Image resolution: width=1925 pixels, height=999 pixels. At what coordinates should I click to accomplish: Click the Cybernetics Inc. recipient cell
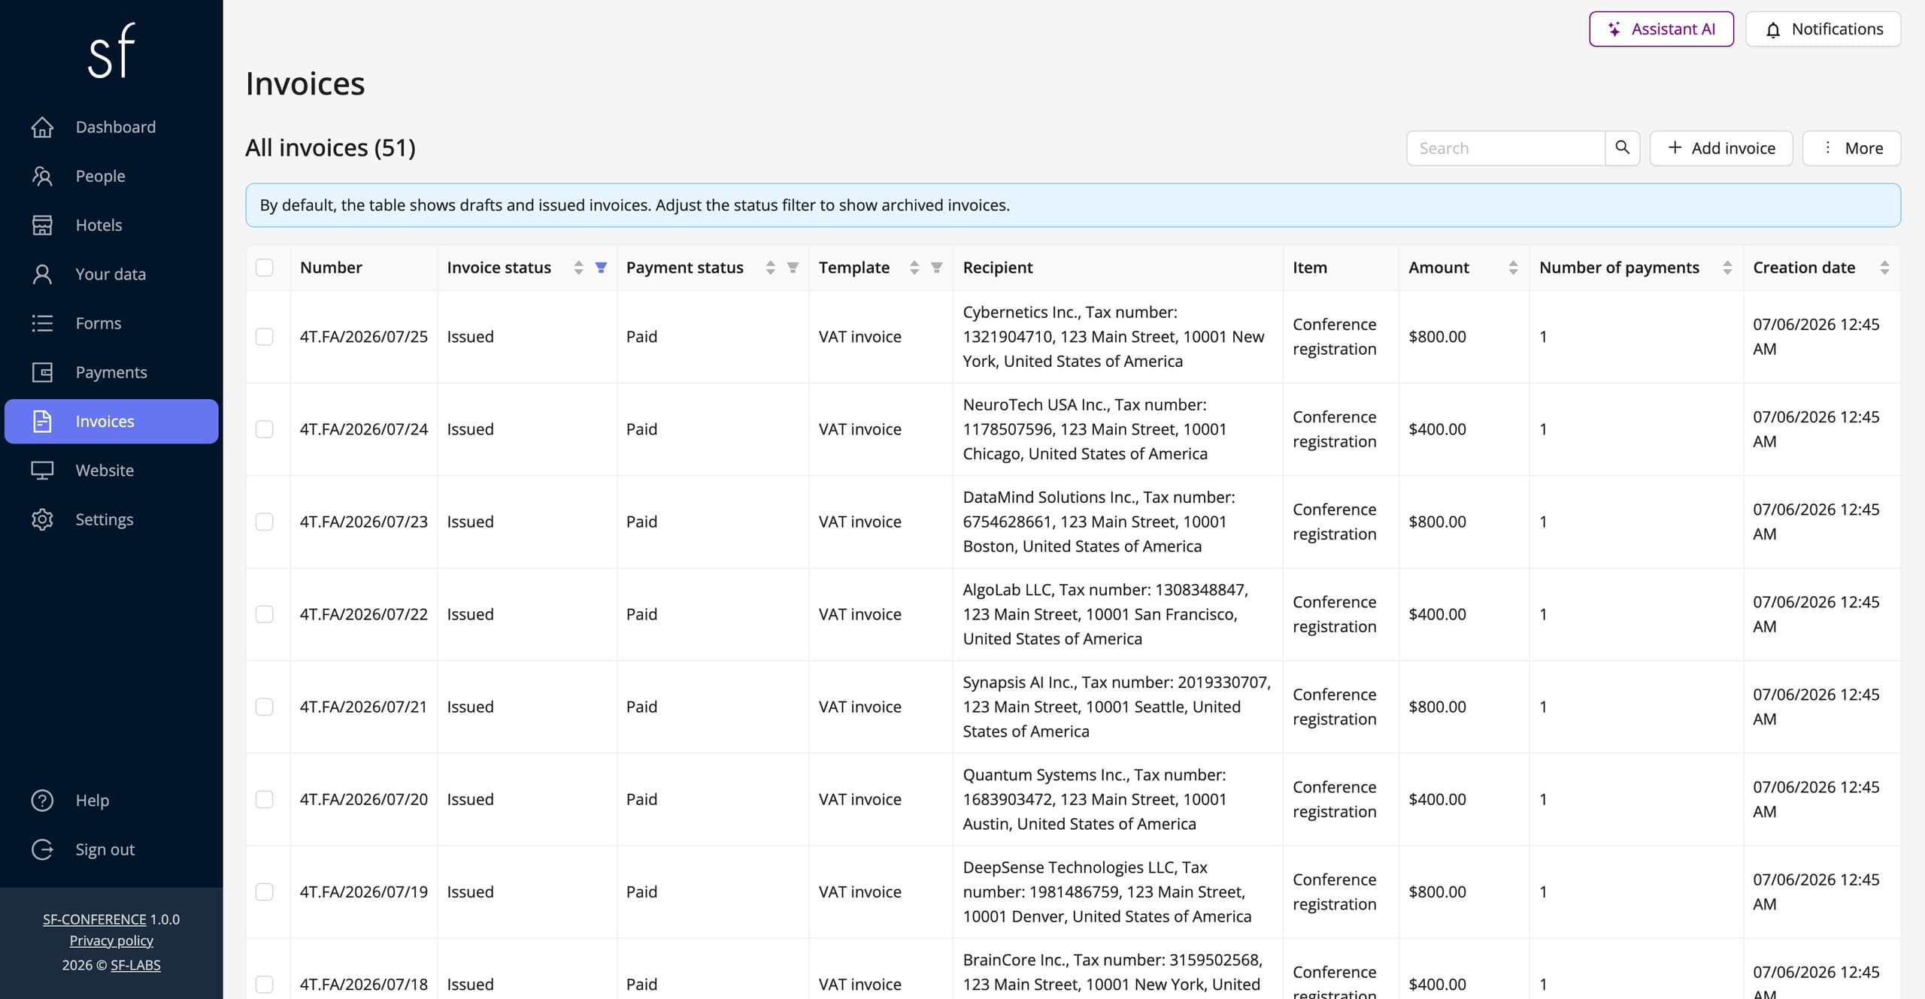coord(1117,337)
